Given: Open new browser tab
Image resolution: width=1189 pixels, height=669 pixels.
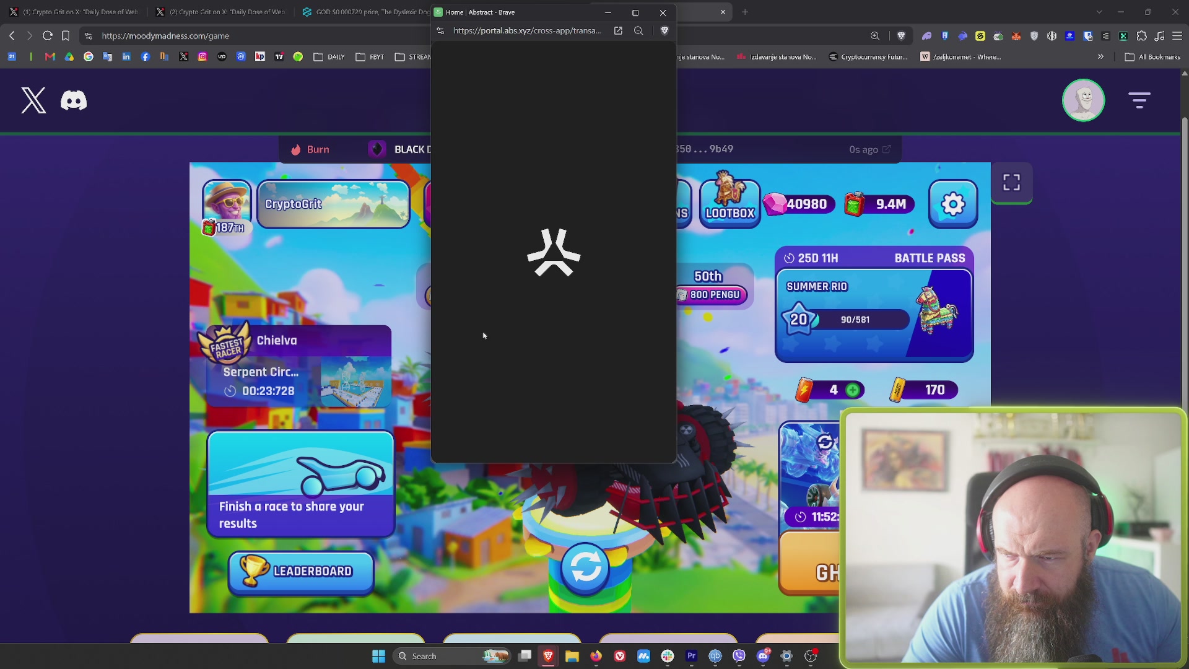Looking at the screenshot, I should pos(745,12).
